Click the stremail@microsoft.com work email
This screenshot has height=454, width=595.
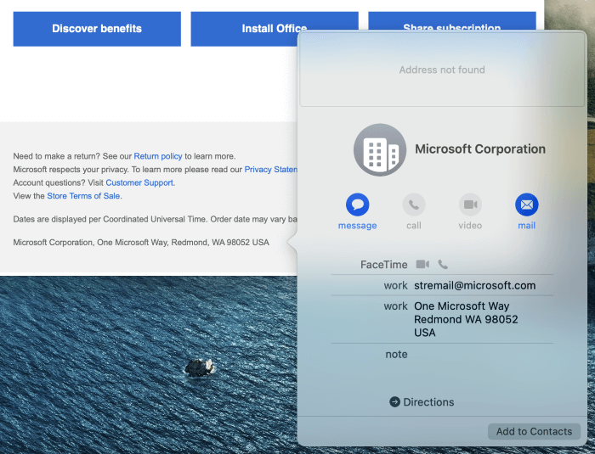coord(474,285)
